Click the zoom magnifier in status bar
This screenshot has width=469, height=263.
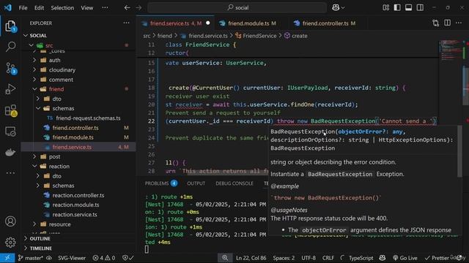(225, 258)
